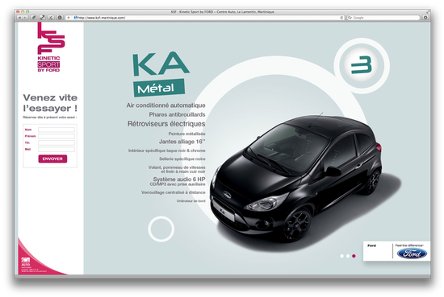444x297 pixels.
Task: Click the Google search box
Action: coord(383,18)
